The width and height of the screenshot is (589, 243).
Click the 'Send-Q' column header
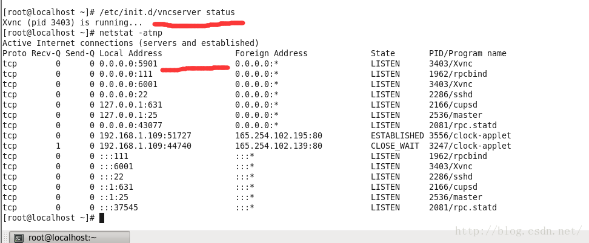point(79,53)
